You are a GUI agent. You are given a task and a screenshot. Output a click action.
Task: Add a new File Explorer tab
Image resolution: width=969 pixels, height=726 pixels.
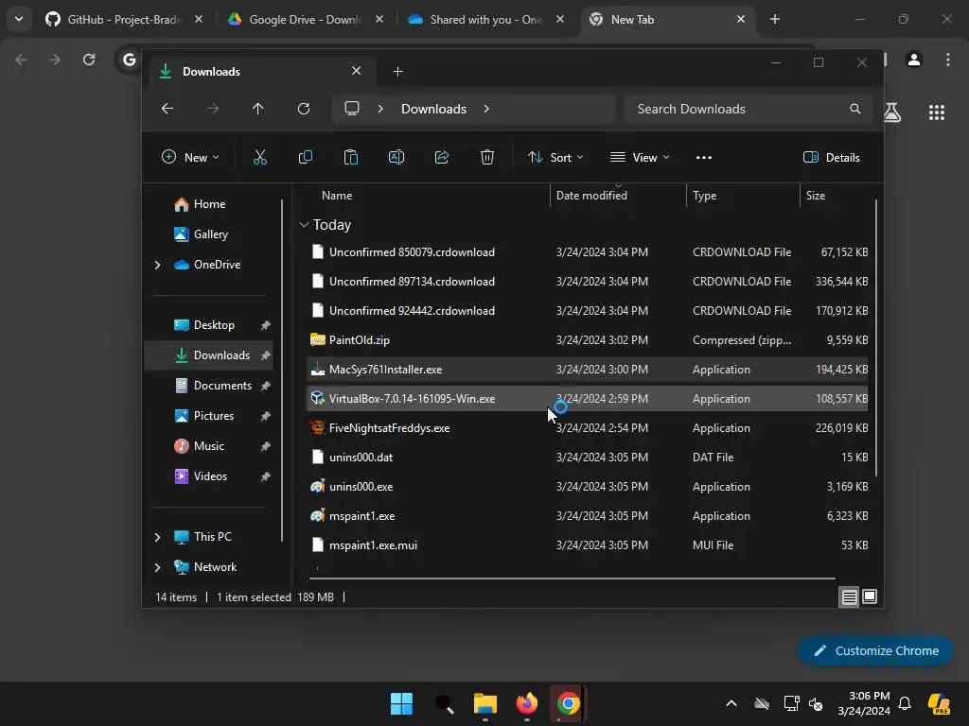[x=398, y=72]
